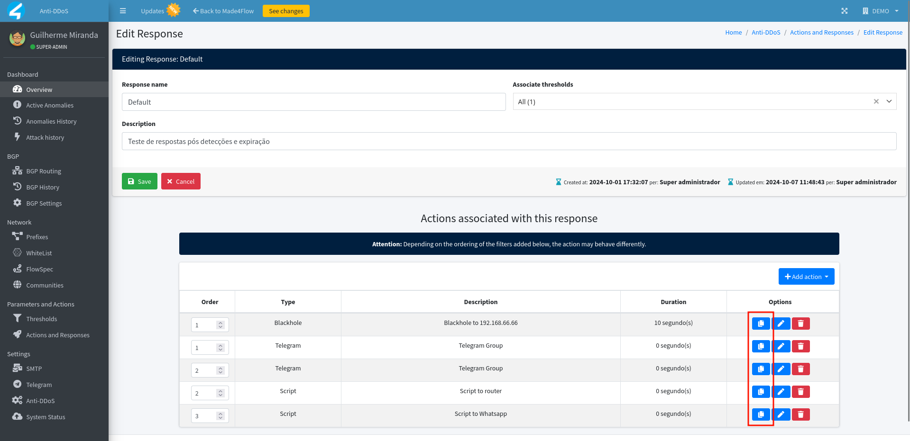Image resolution: width=910 pixels, height=441 pixels.
Task: Click the See changes button
Action: (x=286, y=11)
